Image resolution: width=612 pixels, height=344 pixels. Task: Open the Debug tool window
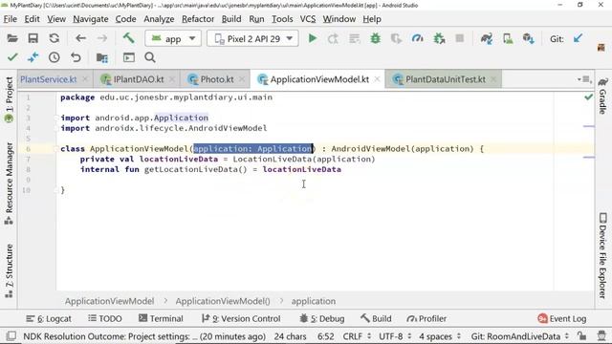[322, 318]
